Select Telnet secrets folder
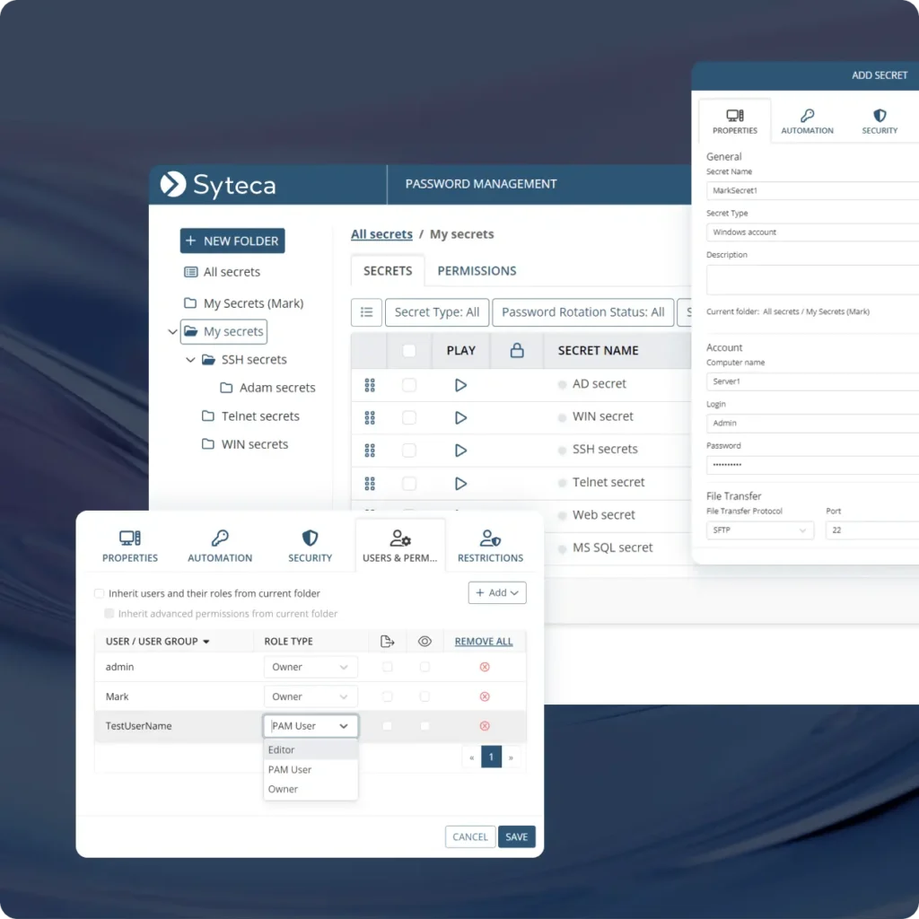Image resolution: width=919 pixels, height=919 pixels. [250, 416]
